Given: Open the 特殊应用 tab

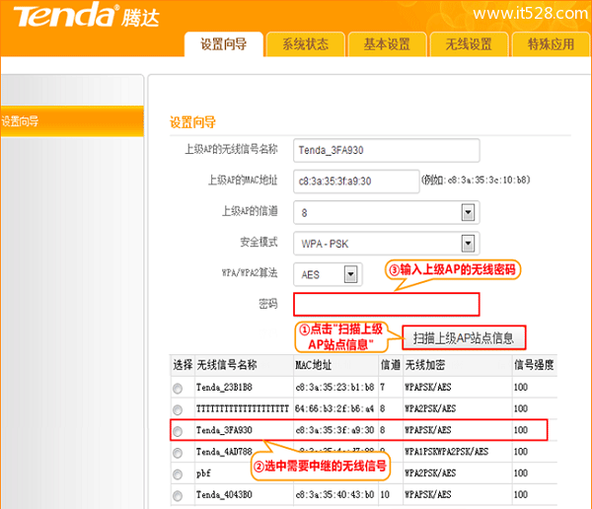Looking at the screenshot, I should click(551, 44).
